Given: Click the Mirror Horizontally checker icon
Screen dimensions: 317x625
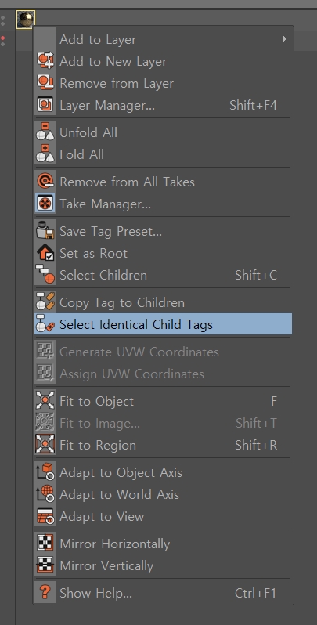Looking at the screenshot, I should pos(45,544).
